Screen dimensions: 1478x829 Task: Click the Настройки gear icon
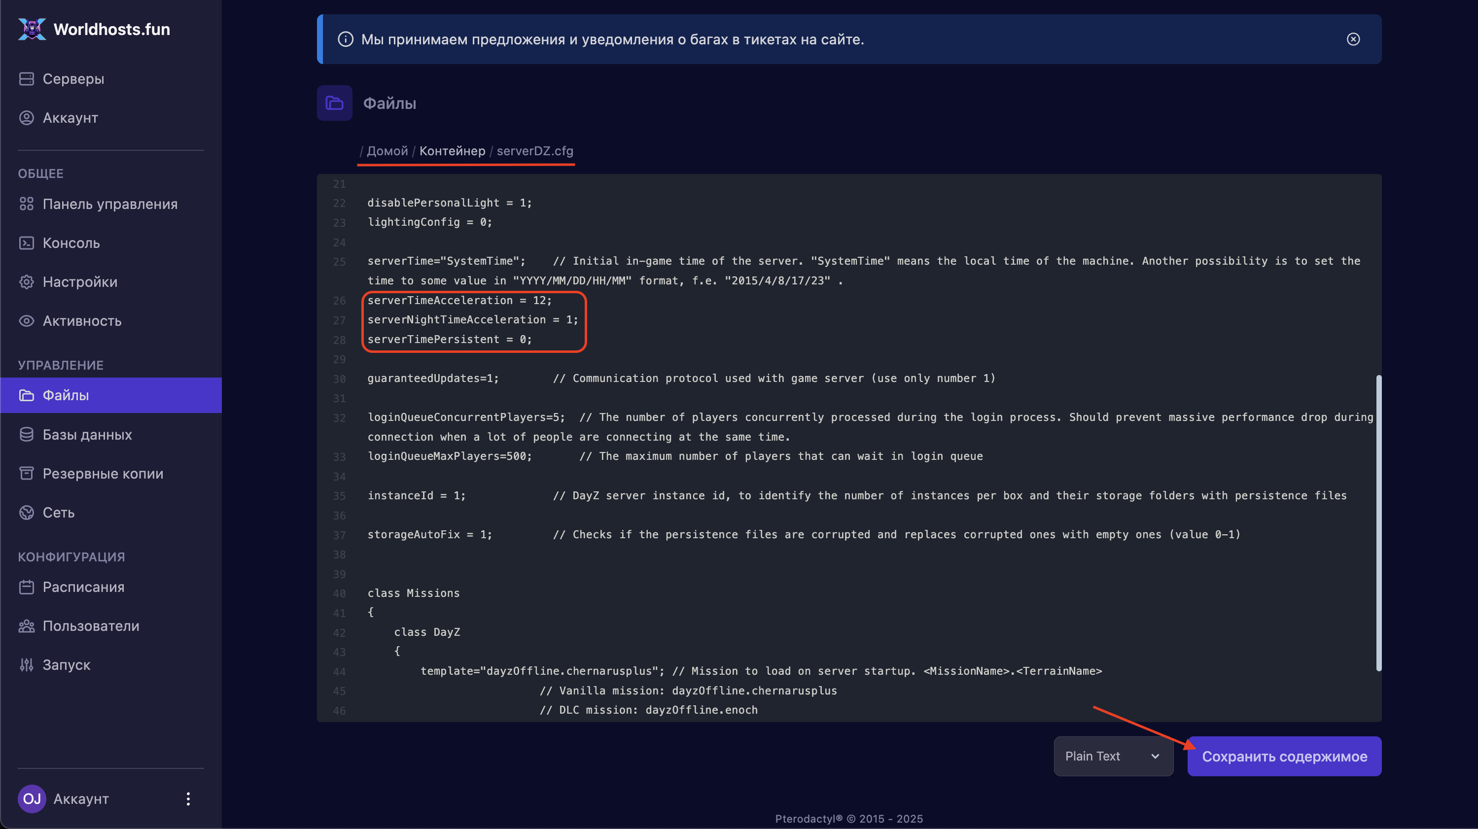click(x=27, y=282)
